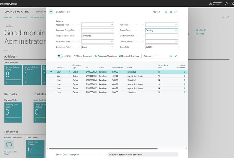
Task: Click the Profit link on the right
Action: pos(200,34)
